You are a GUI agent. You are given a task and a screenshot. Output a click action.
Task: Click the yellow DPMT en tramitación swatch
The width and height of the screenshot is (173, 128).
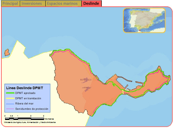point(10,98)
